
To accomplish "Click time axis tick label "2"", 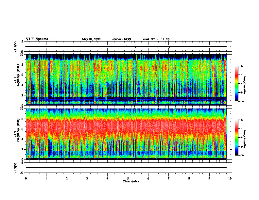I will point(67,178).
